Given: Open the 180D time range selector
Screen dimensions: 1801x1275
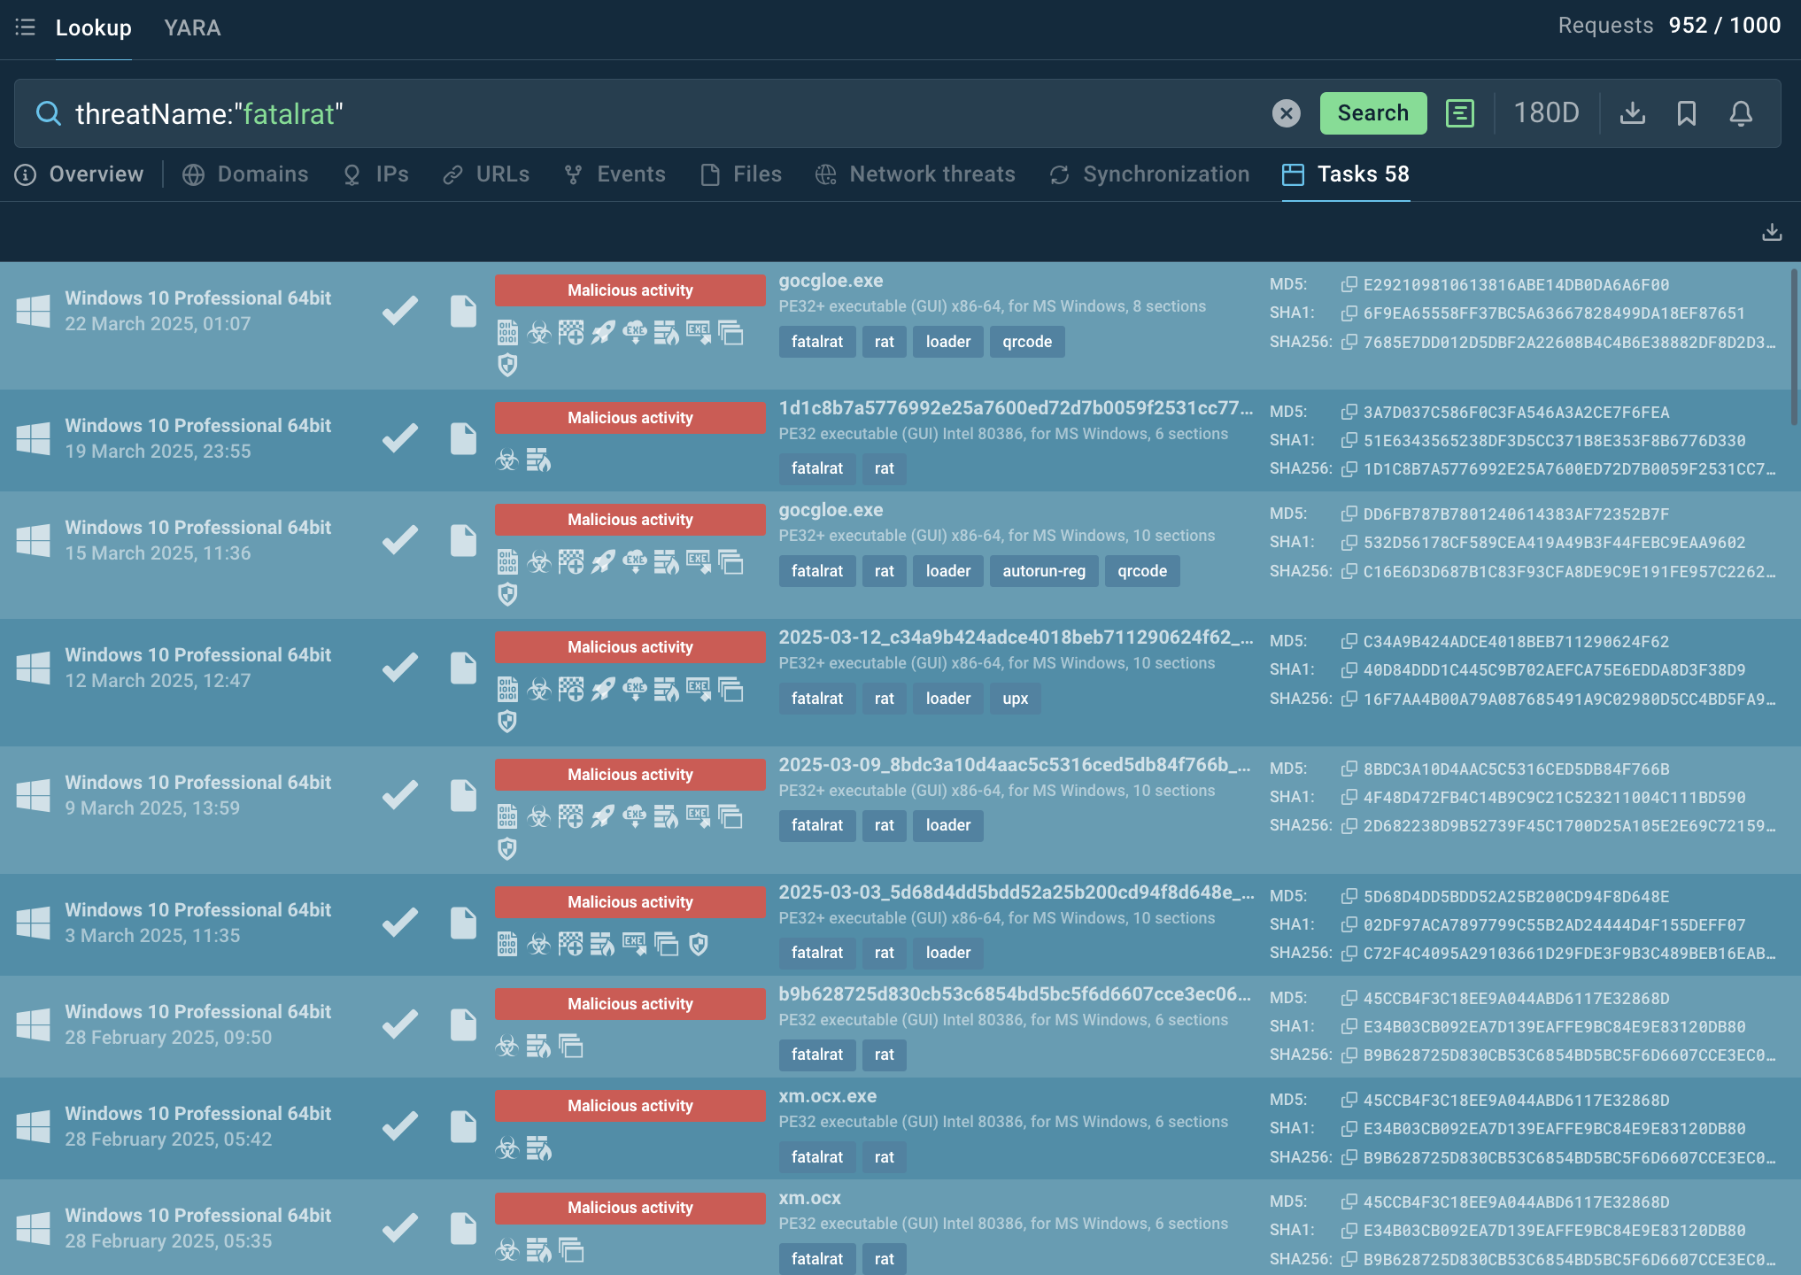Looking at the screenshot, I should point(1546,113).
